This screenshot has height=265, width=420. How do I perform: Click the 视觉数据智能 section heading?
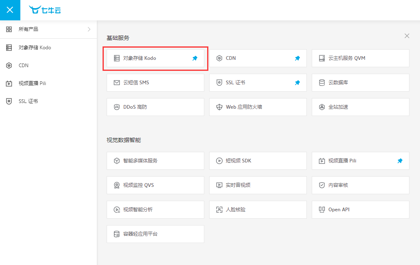click(x=124, y=140)
